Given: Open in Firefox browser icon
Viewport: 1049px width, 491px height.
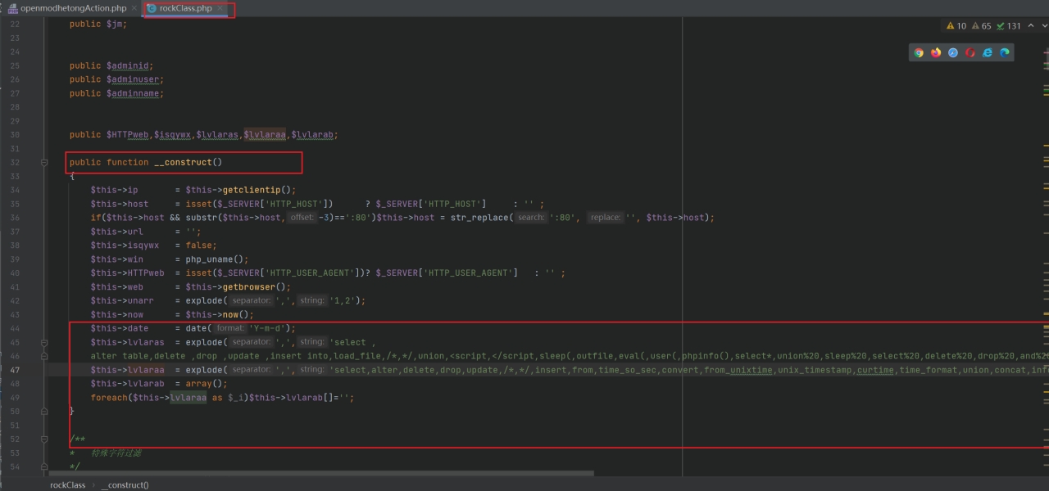Looking at the screenshot, I should pyautogui.click(x=936, y=52).
